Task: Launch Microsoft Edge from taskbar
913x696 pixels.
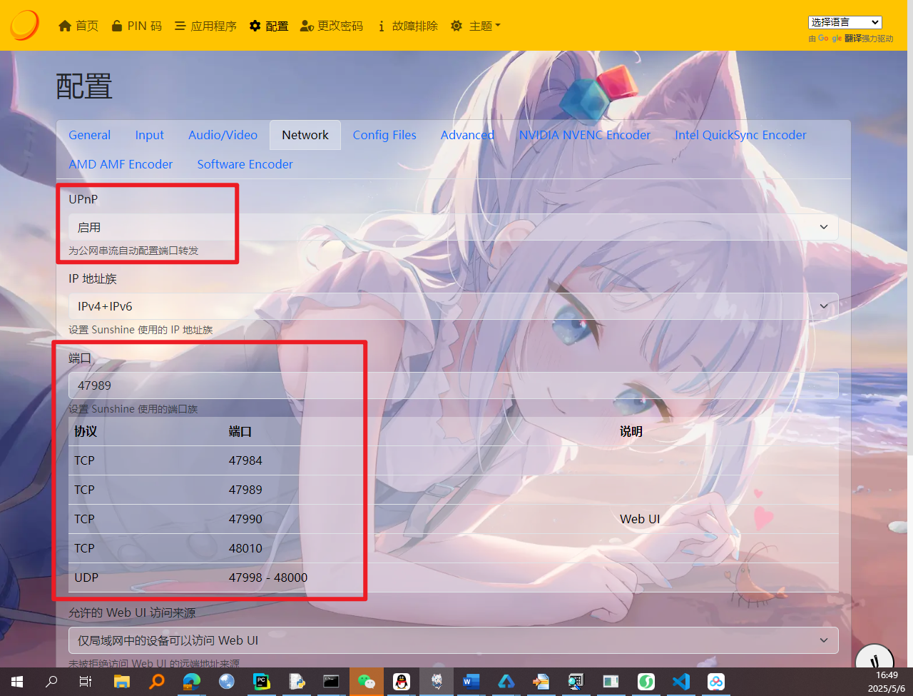Action: click(x=192, y=682)
